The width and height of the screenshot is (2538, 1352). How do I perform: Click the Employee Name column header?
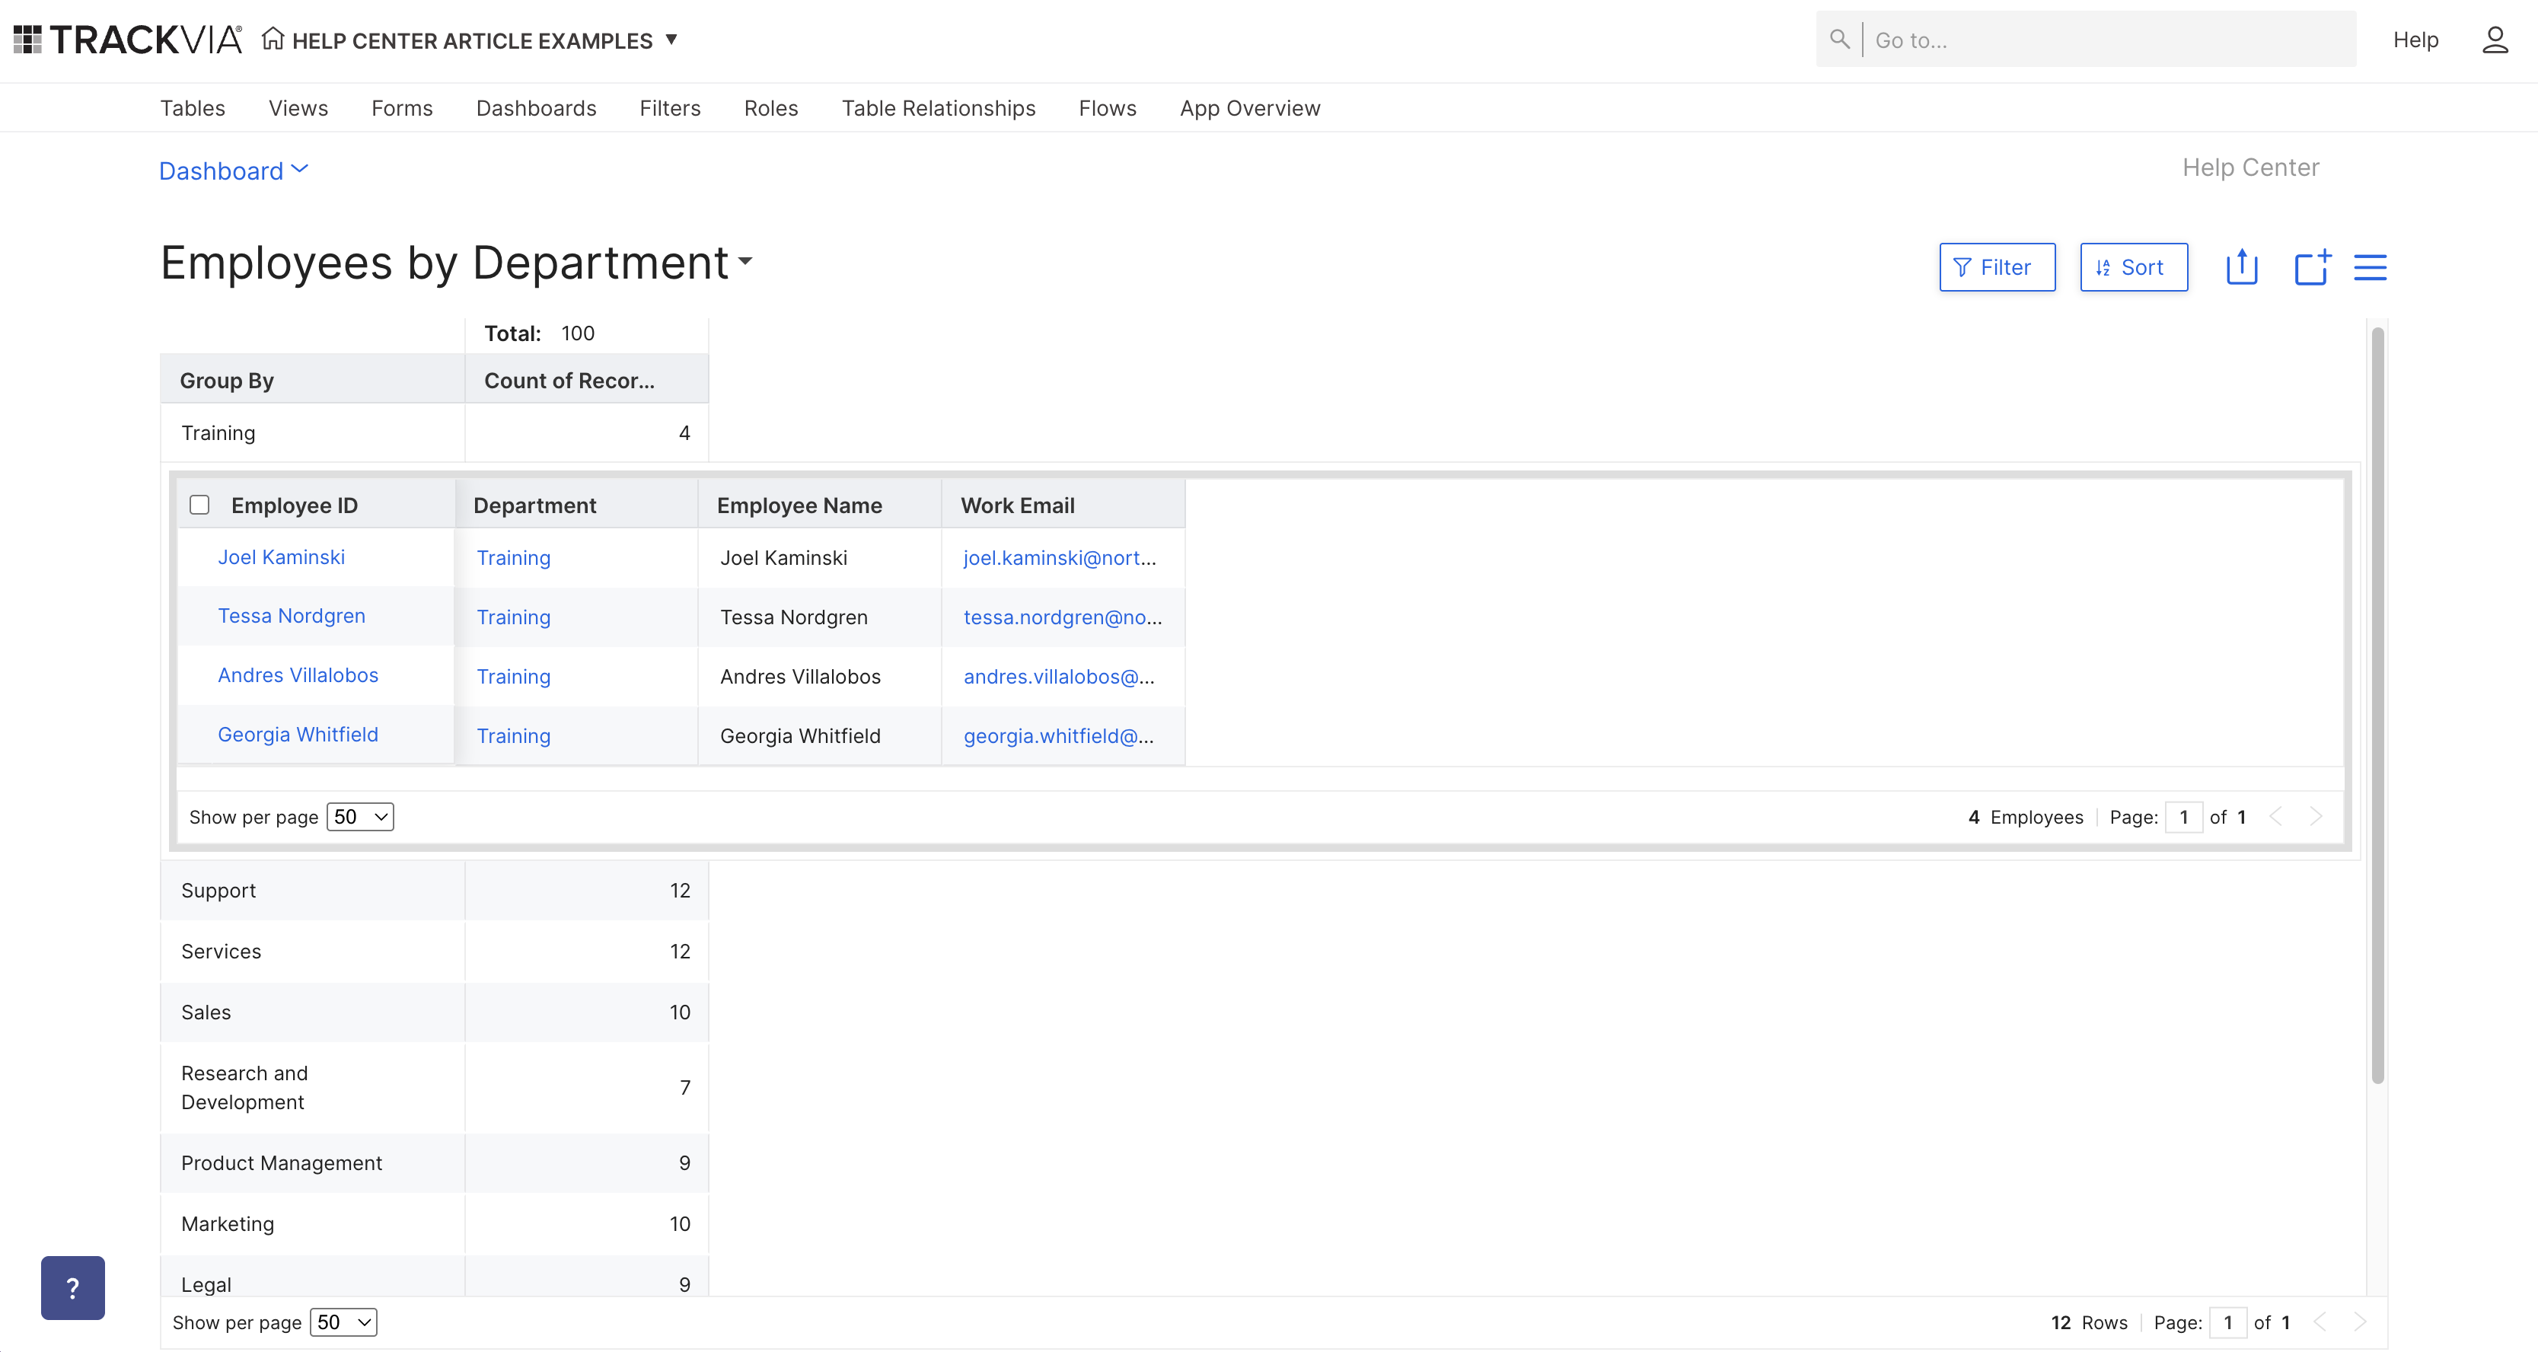click(820, 505)
